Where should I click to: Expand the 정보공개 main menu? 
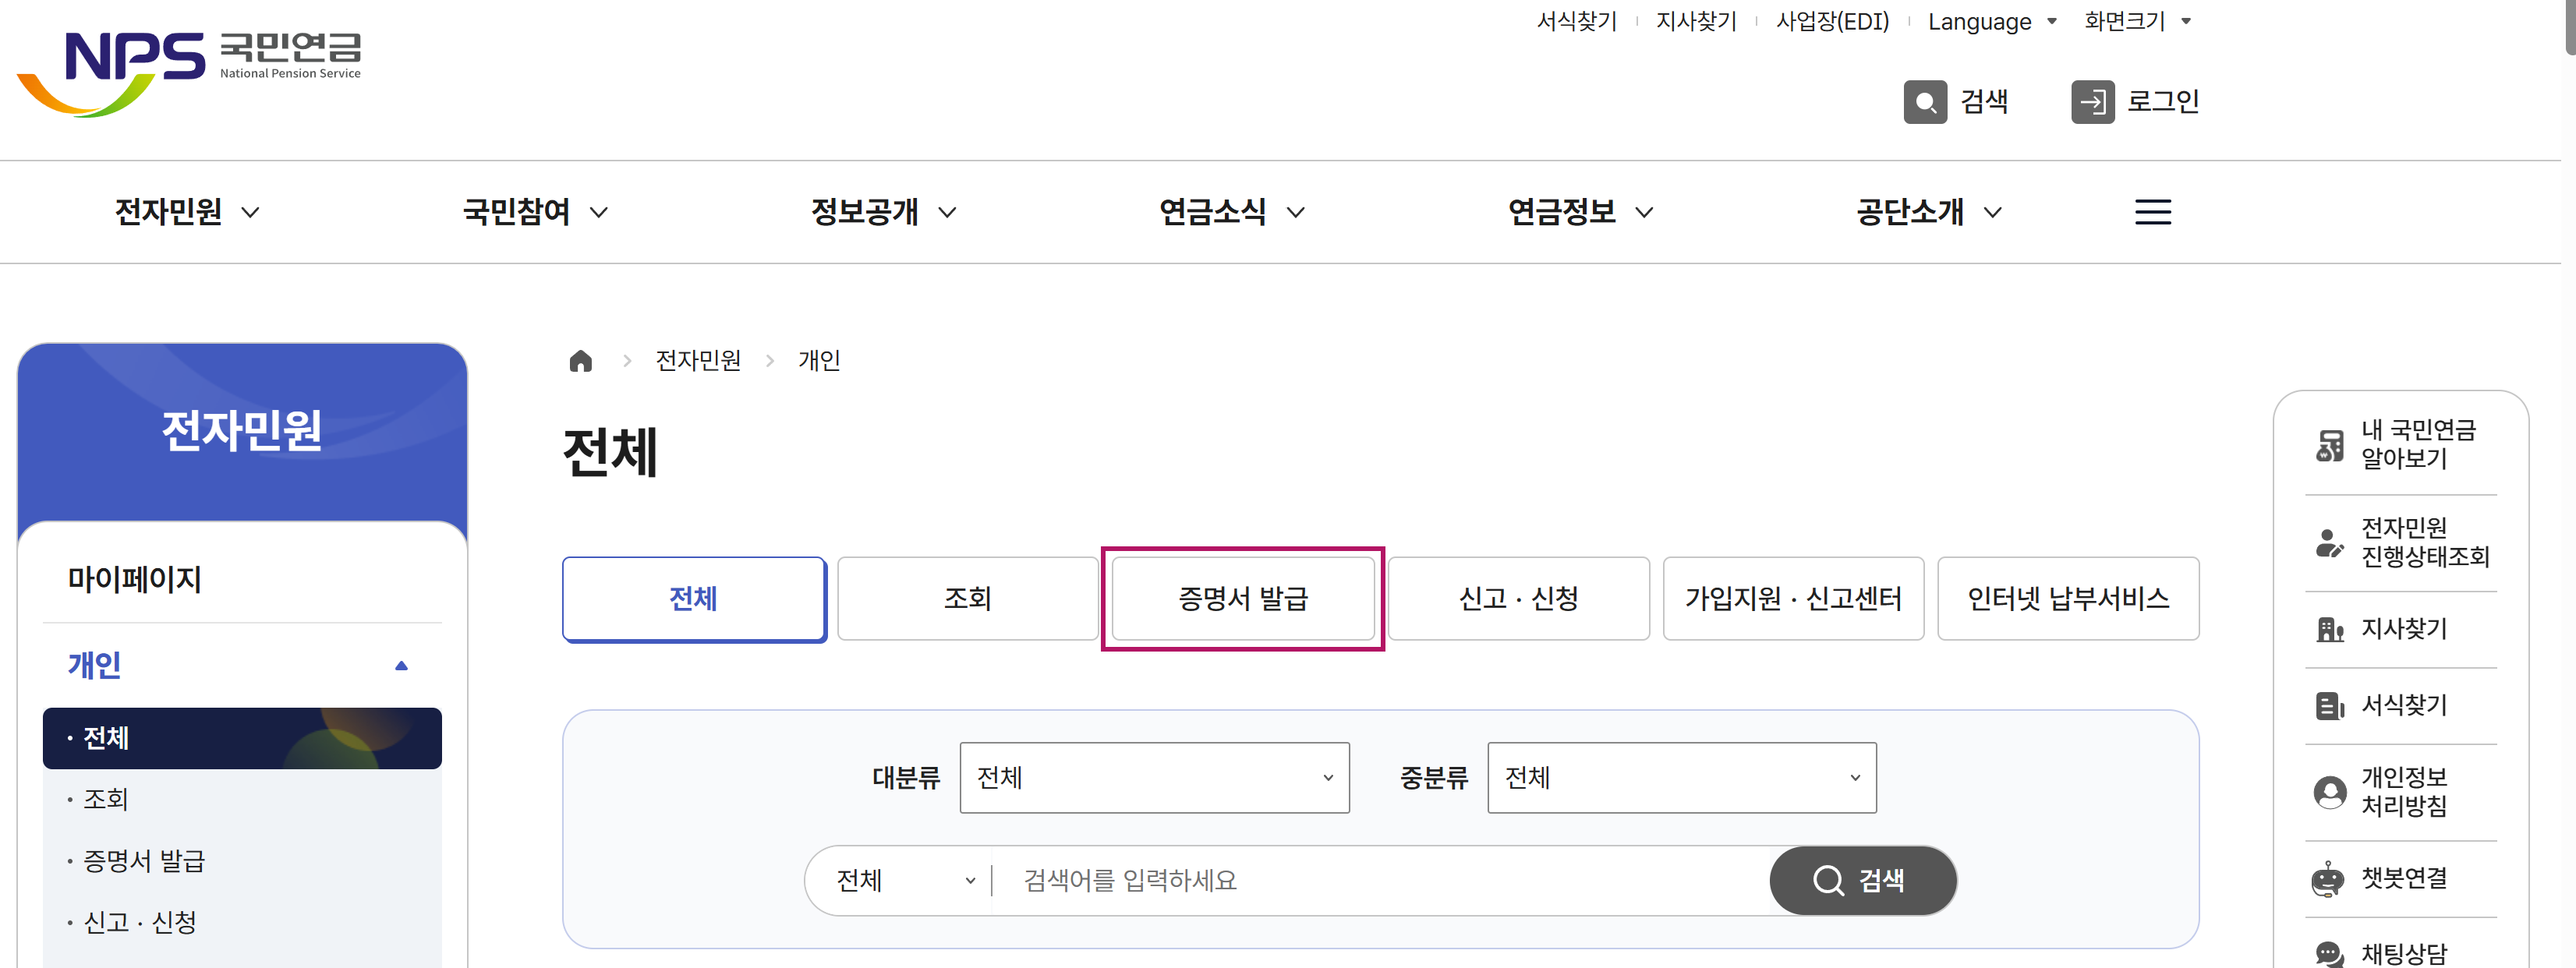(883, 212)
